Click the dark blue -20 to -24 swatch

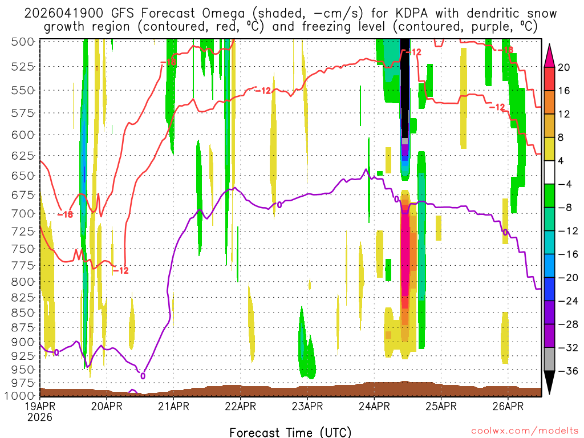point(549,289)
